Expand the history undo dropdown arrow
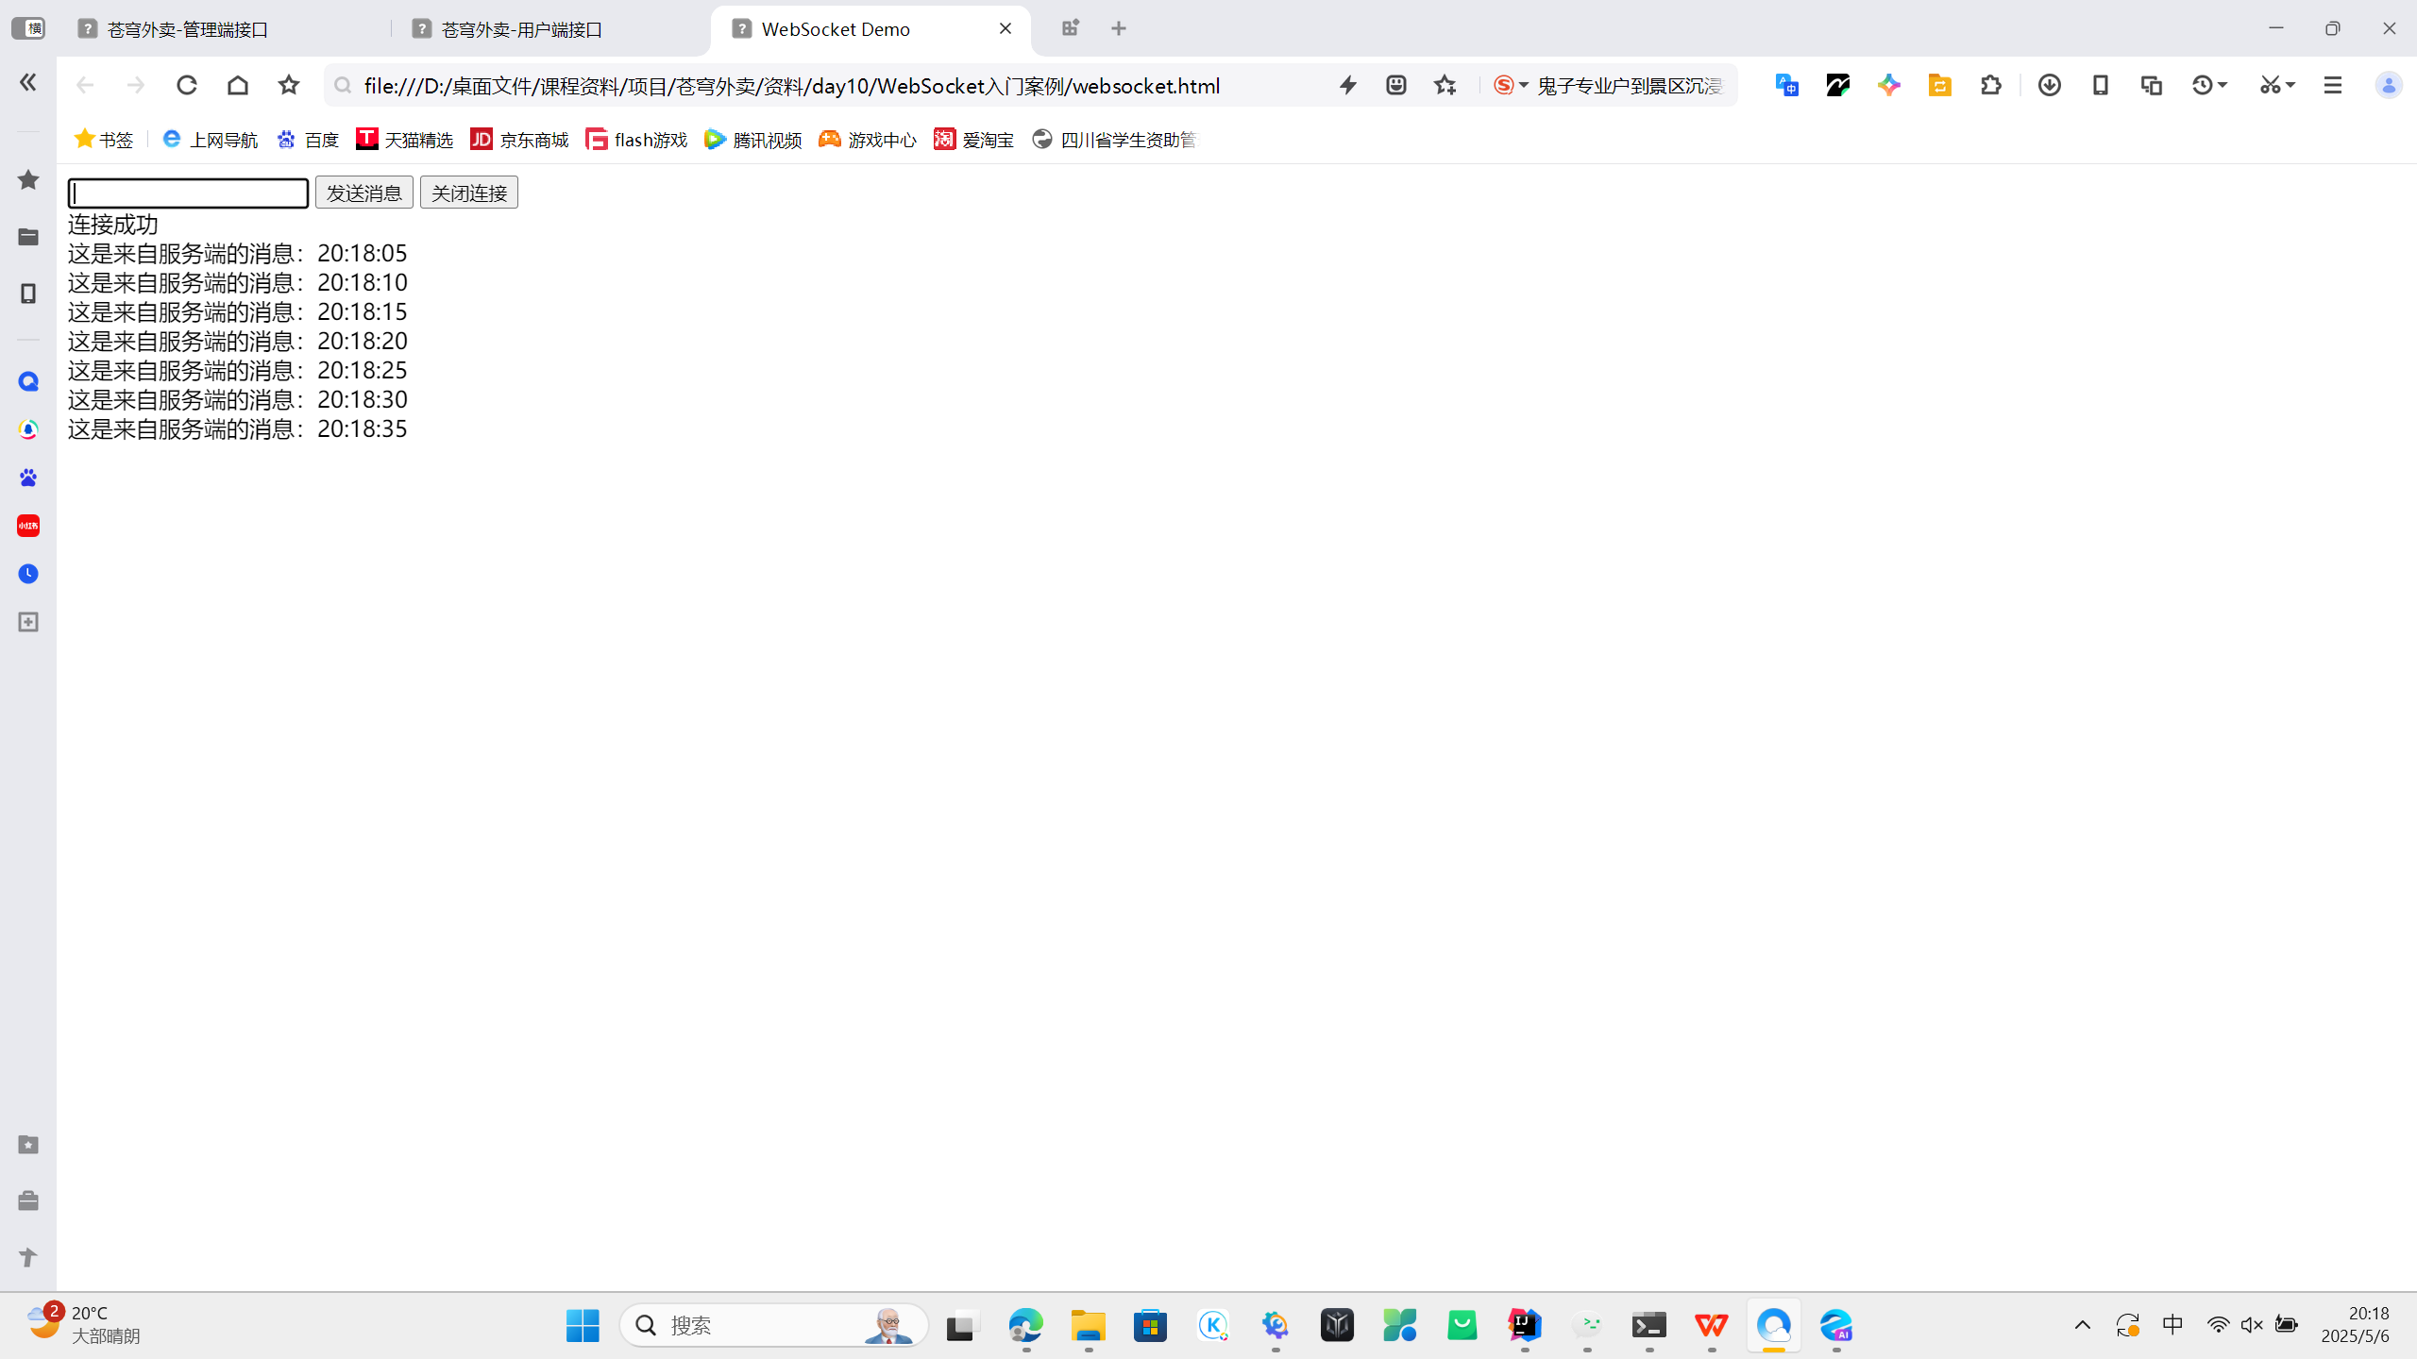2417x1359 pixels. 2223,86
